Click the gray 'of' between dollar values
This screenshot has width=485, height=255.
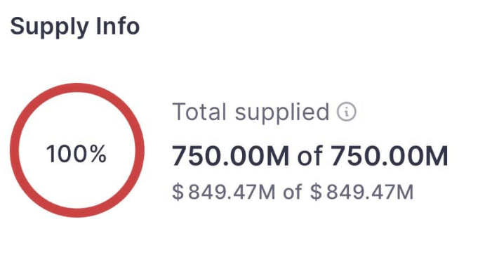(x=293, y=192)
